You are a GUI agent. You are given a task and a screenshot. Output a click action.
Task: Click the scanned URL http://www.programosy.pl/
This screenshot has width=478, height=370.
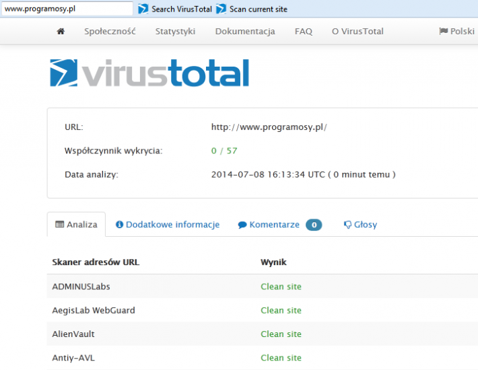(269, 126)
